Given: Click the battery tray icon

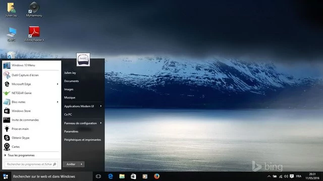Looking at the screenshot, I should tap(275, 176).
